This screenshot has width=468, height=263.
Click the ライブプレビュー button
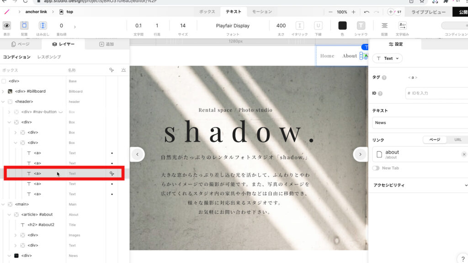[428, 12]
